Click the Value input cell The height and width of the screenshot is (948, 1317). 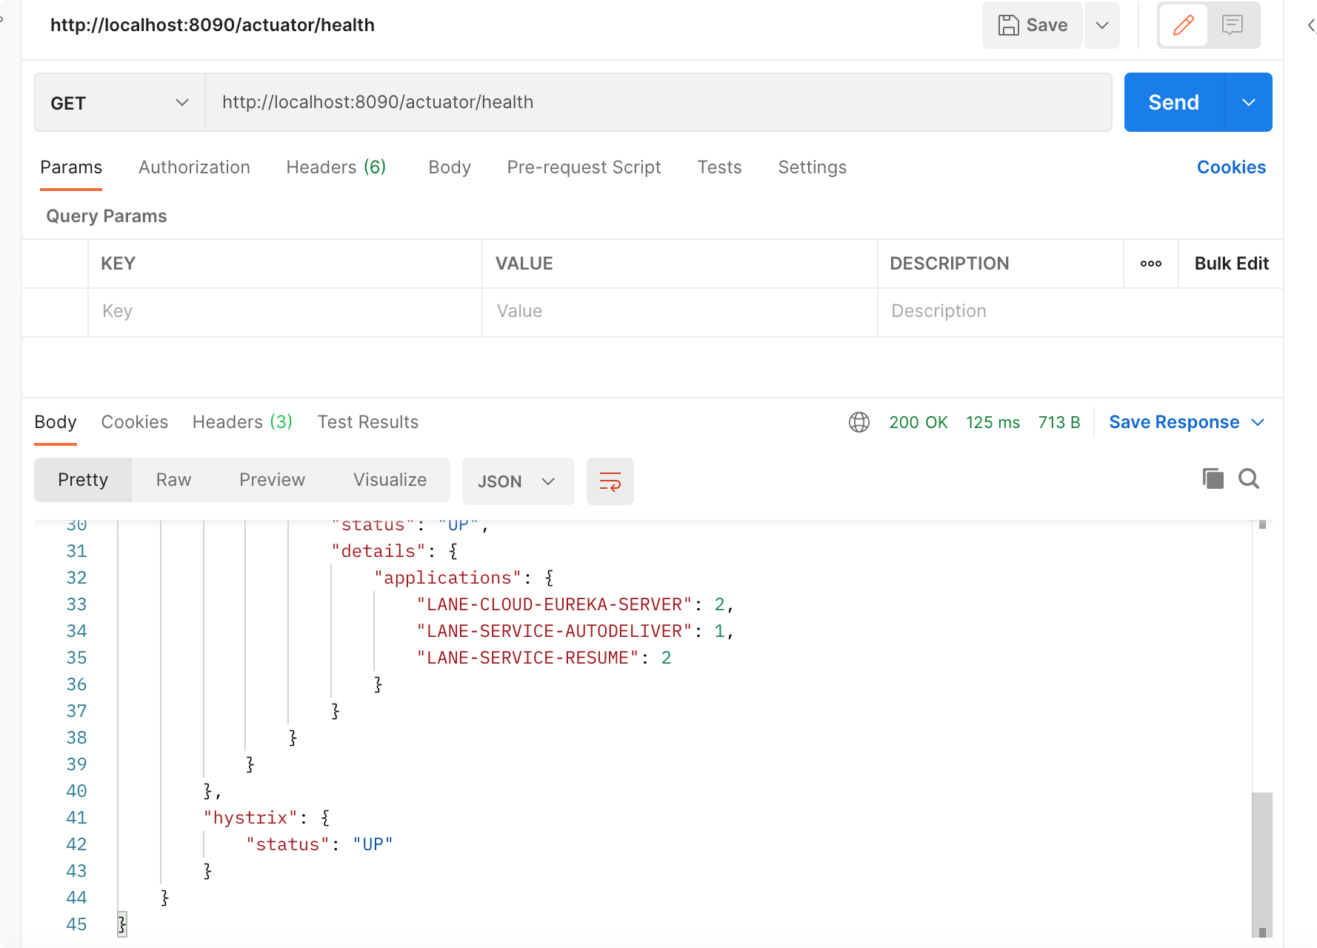click(x=680, y=311)
